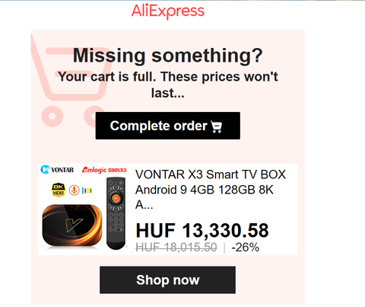365x307 pixels.
Task: Click the HUF 13,330.58 price
Action: tap(202, 231)
